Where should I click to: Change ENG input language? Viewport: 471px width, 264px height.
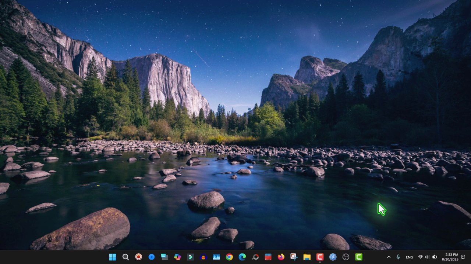point(409,257)
